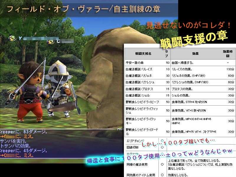
Task: Click the 60分 duration in the リフレシュ row
Action: (x=231, y=82)
